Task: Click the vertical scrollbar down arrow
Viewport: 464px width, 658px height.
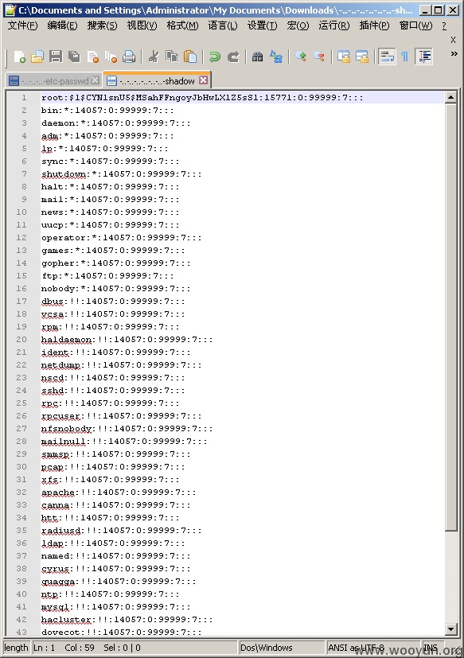Action: pyautogui.click(x=451, y=629)
